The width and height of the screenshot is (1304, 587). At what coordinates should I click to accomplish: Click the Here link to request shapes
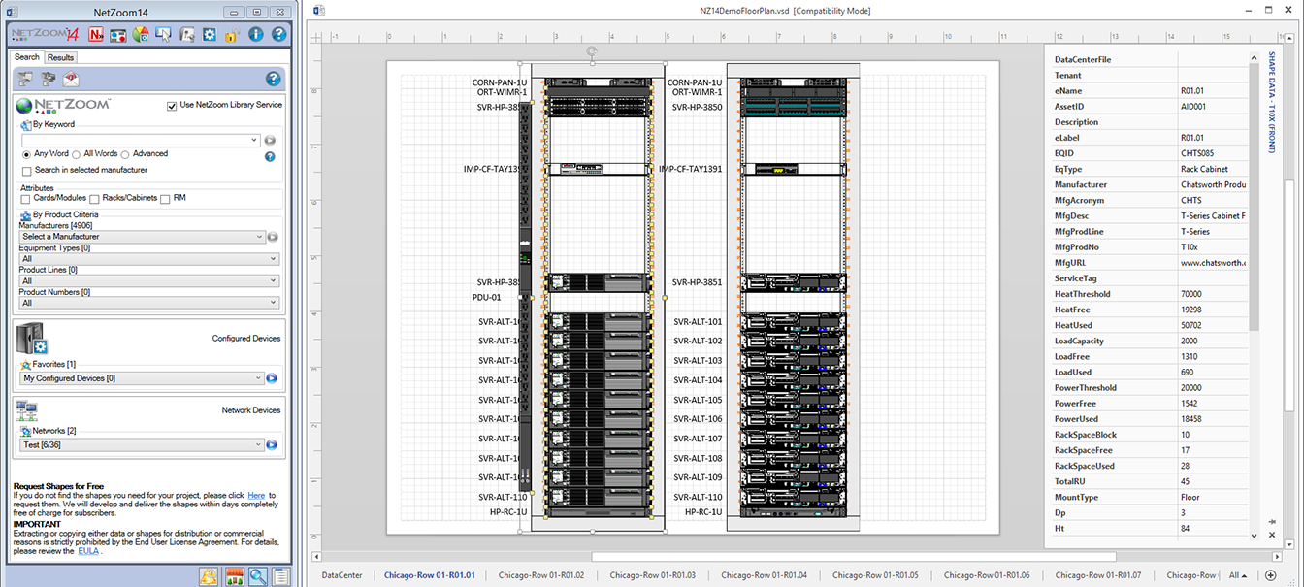tap(255, 496)
